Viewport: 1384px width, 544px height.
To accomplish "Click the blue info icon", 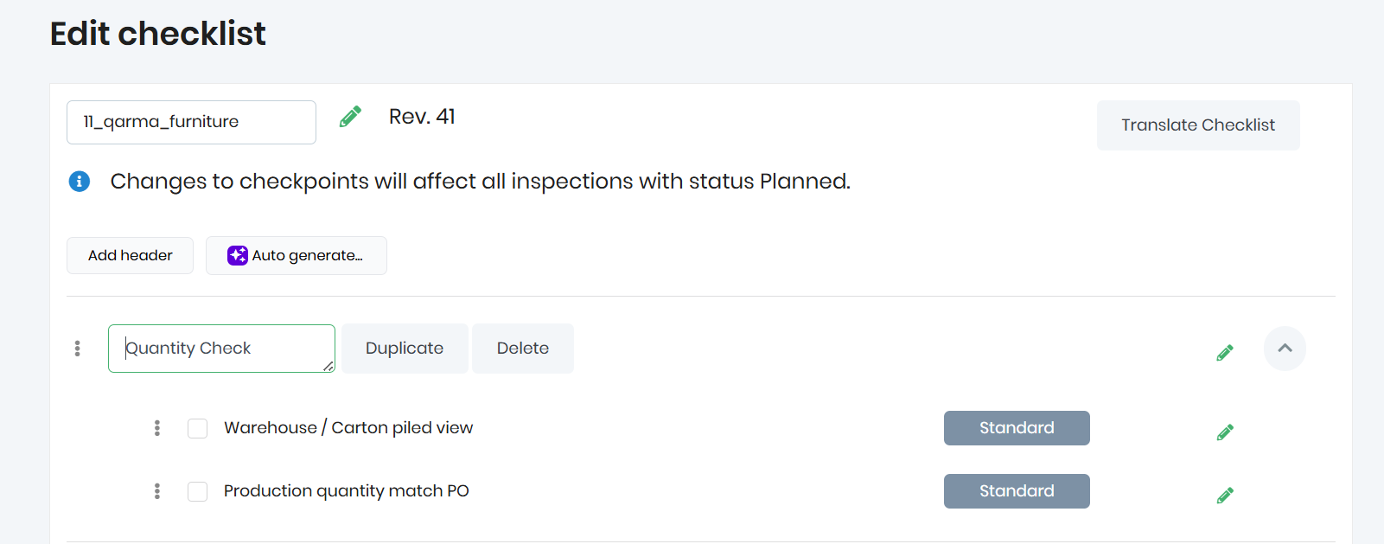I will 80,182.
